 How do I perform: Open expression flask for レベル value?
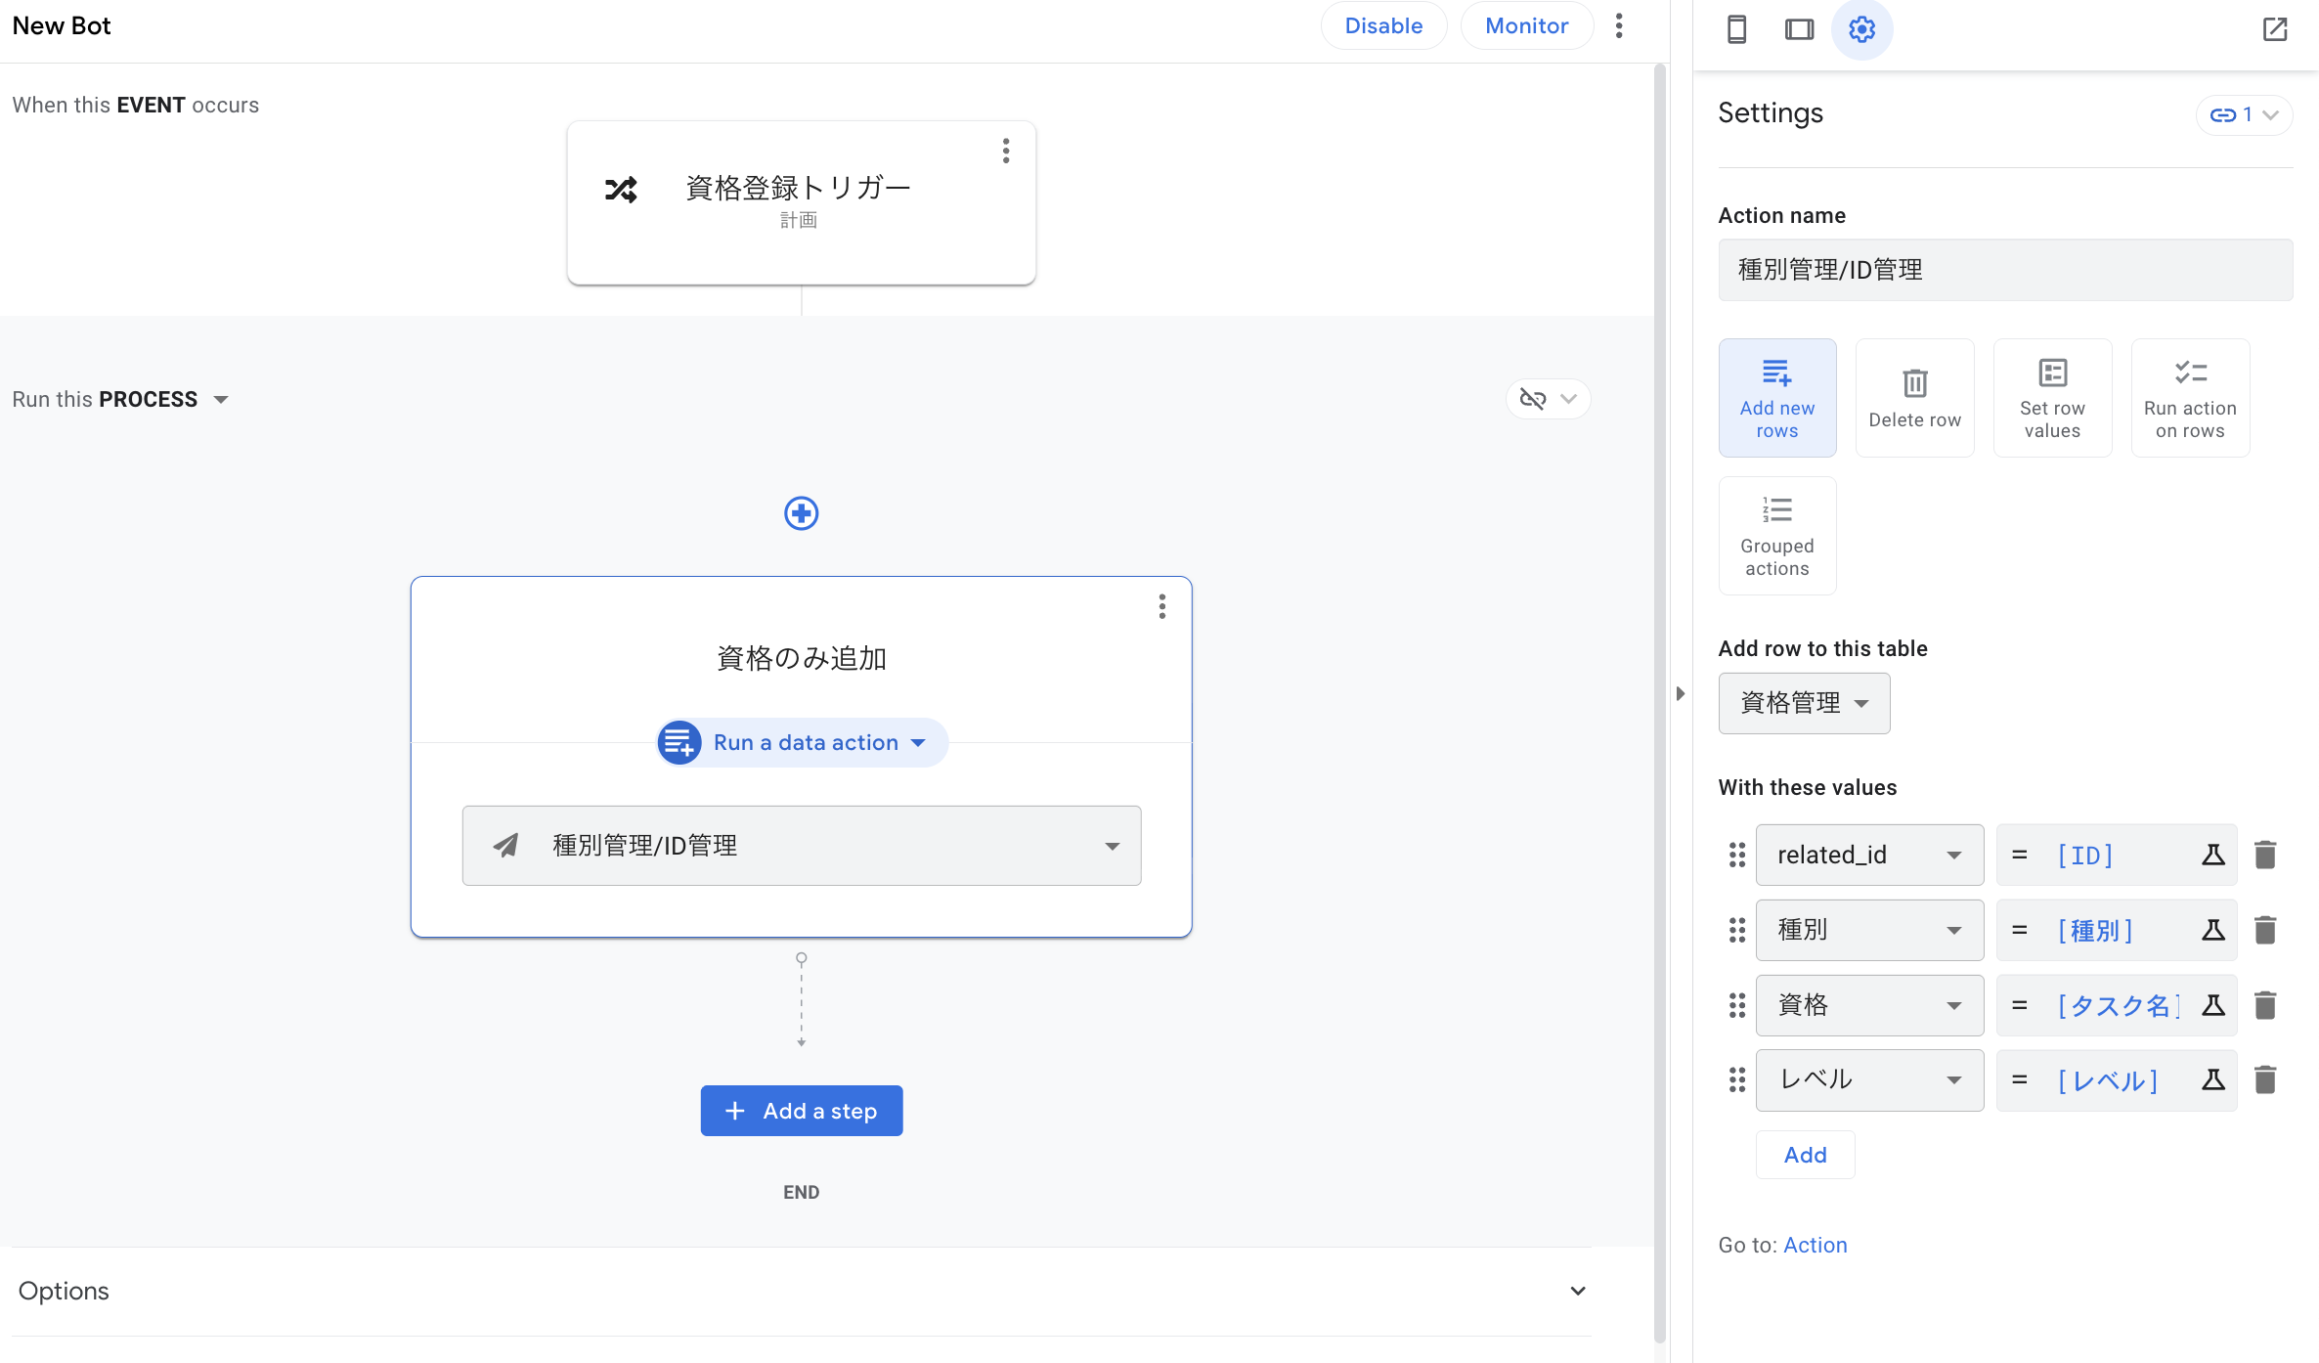[2213, 1080]
